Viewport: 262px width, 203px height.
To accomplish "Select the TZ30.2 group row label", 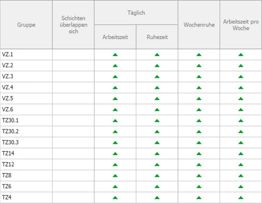I will click(x=11, y=131).
